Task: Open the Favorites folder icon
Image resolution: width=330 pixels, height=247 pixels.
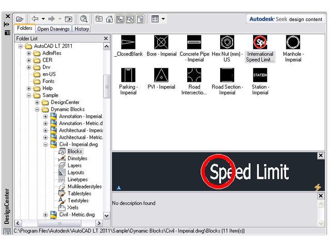Action: click(99, 19)
